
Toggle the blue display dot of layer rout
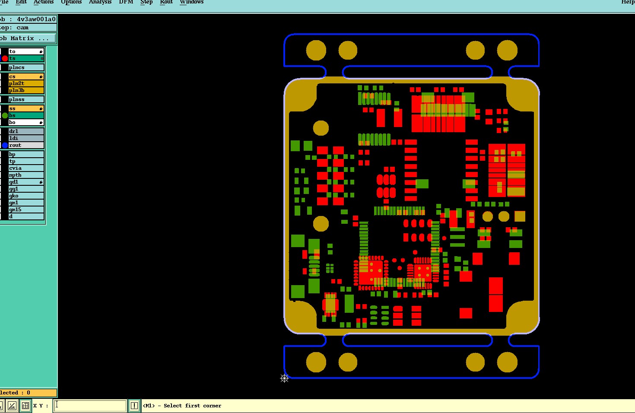click(5, 145)
